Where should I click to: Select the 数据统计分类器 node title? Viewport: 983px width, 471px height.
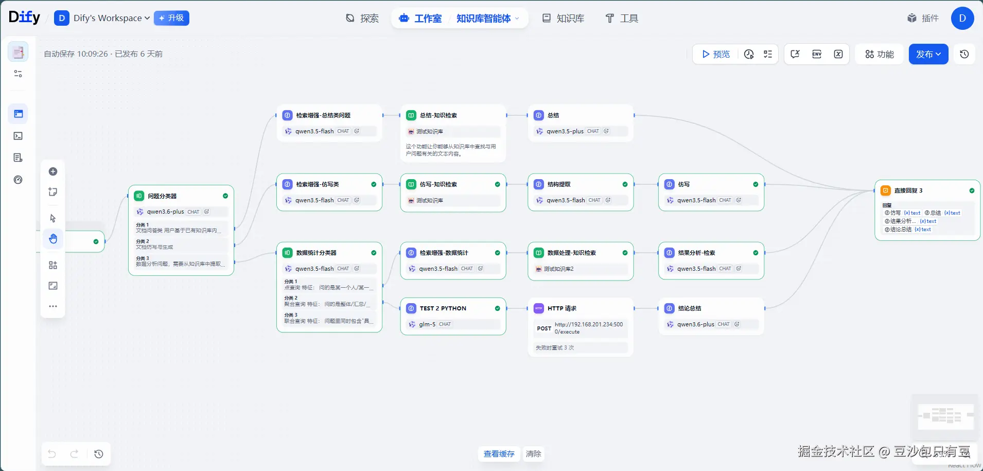click(316, 253)
